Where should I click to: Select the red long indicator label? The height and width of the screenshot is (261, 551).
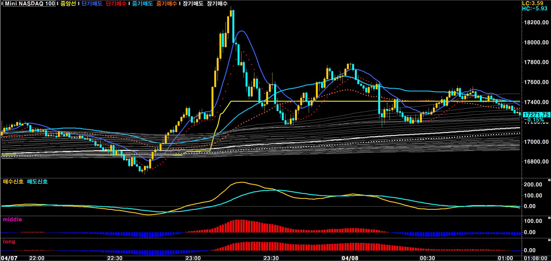point(9,242)
